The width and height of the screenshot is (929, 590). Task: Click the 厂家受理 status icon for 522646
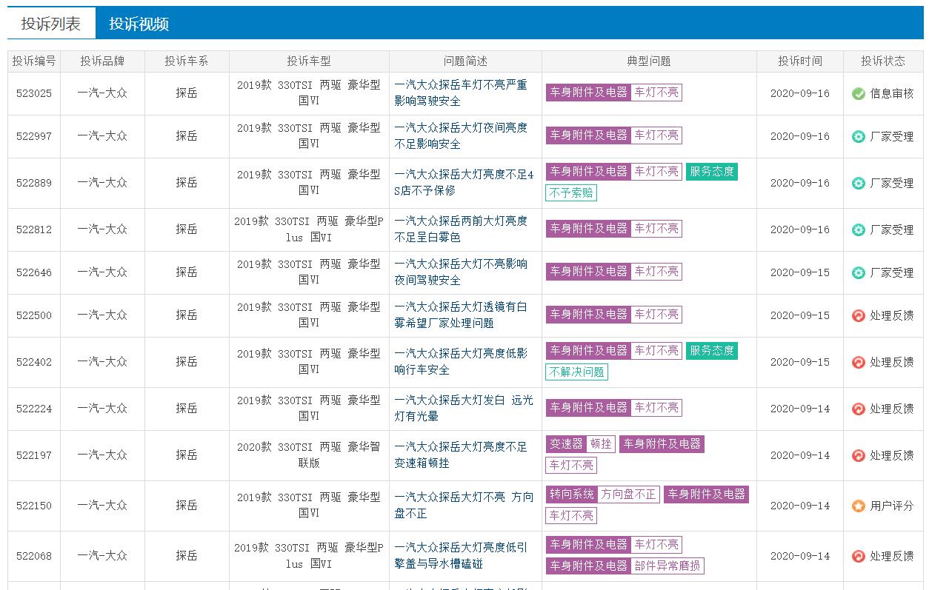pos(859,273)
